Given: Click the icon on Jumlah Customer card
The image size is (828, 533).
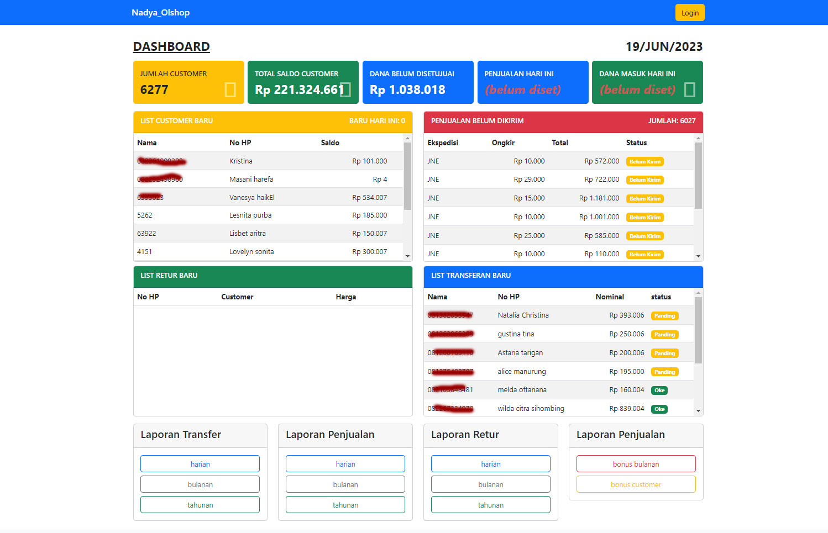Looking at the screenshot, I should [230, 89].
